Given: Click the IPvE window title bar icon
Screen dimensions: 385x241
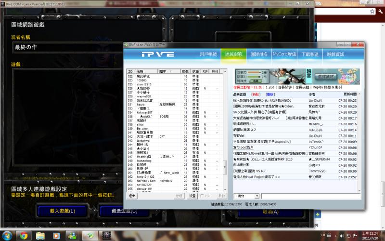Looking at the screenshot, I should point(126,45).
